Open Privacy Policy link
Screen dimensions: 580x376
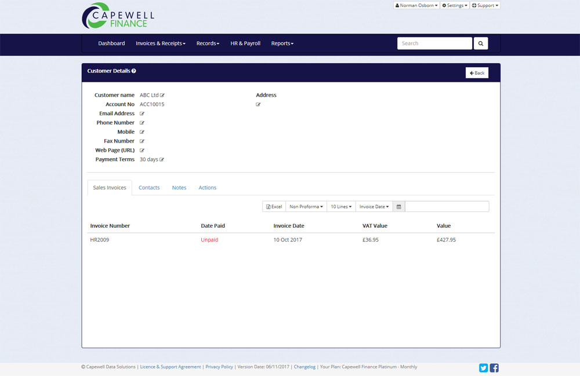tap(219, 367)
